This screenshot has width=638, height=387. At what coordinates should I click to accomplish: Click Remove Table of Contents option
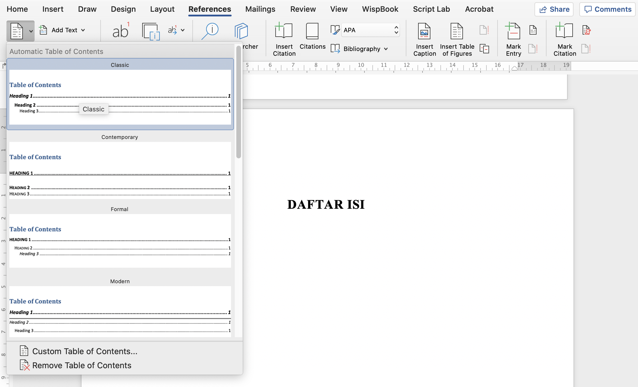tap(81, 365)
